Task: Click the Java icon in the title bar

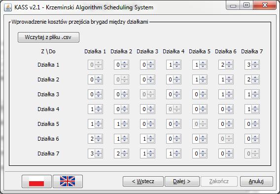Action: click(8, 7)
